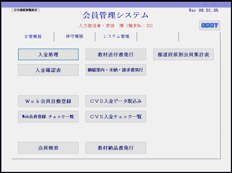Click the 会員管理システム title
The image size is (232, 173).
coord(116,15)
